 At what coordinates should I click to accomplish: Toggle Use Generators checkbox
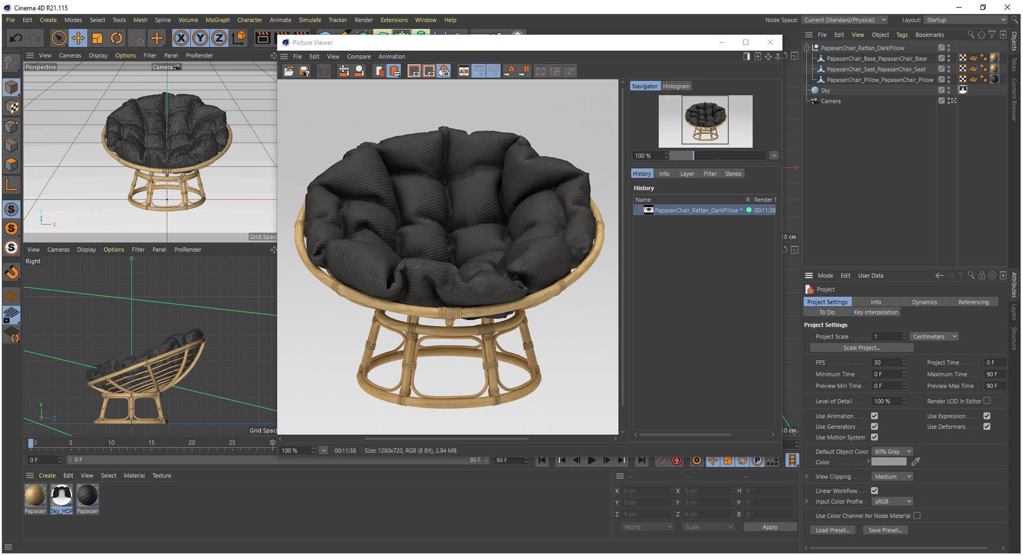(874, 427)
